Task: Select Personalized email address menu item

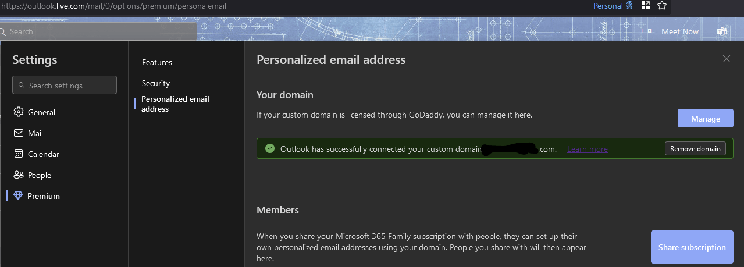Action: (x=175, y=104)
